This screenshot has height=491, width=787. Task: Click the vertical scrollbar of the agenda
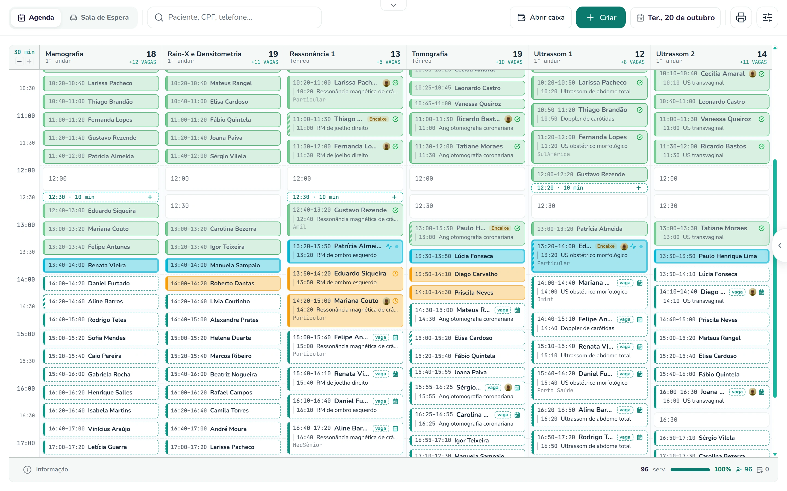click(x=775, y=278)
